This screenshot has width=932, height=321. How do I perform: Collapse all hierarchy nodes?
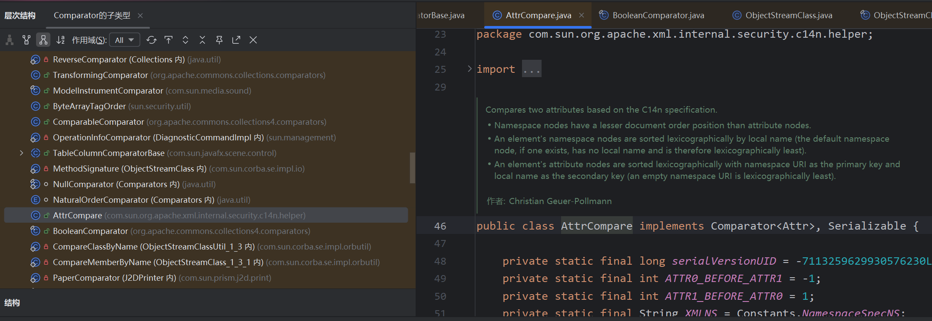pos(202,40)
